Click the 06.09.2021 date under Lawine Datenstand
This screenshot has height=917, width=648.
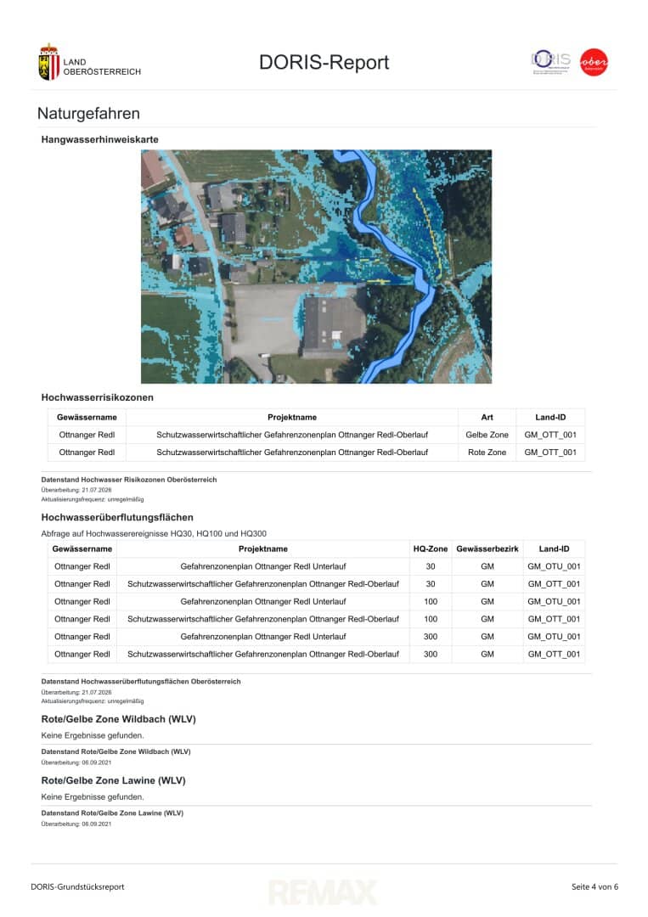coord(97,824)
